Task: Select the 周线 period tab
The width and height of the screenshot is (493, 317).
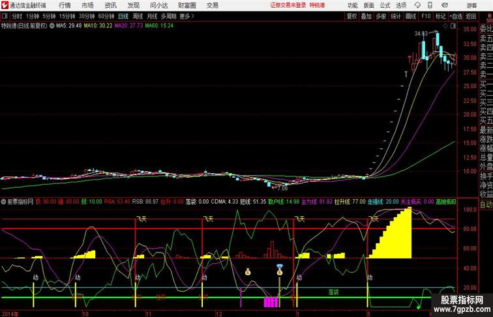Action: pos(138,16)
